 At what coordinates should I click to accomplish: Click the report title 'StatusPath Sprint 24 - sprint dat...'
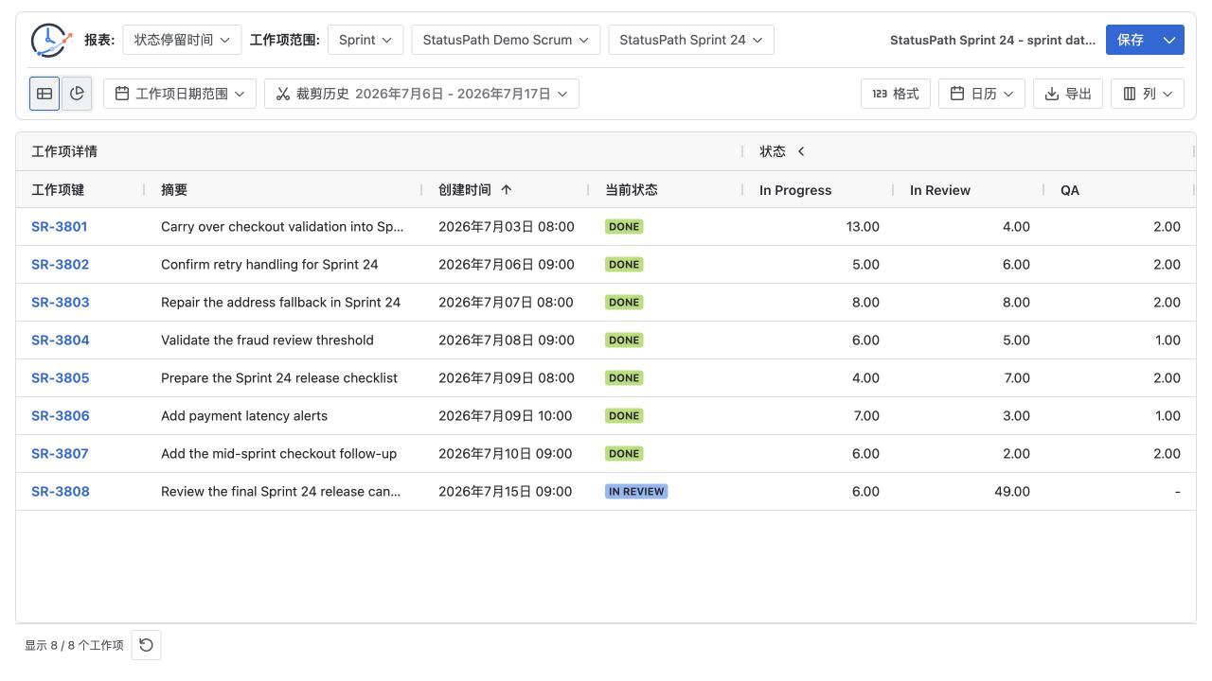(992, 40)
